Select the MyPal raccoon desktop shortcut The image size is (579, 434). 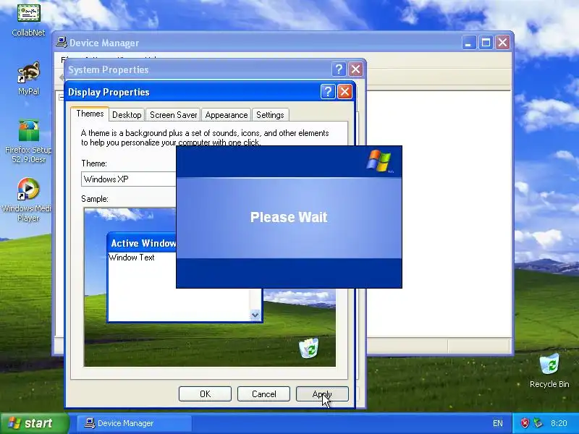28,78
